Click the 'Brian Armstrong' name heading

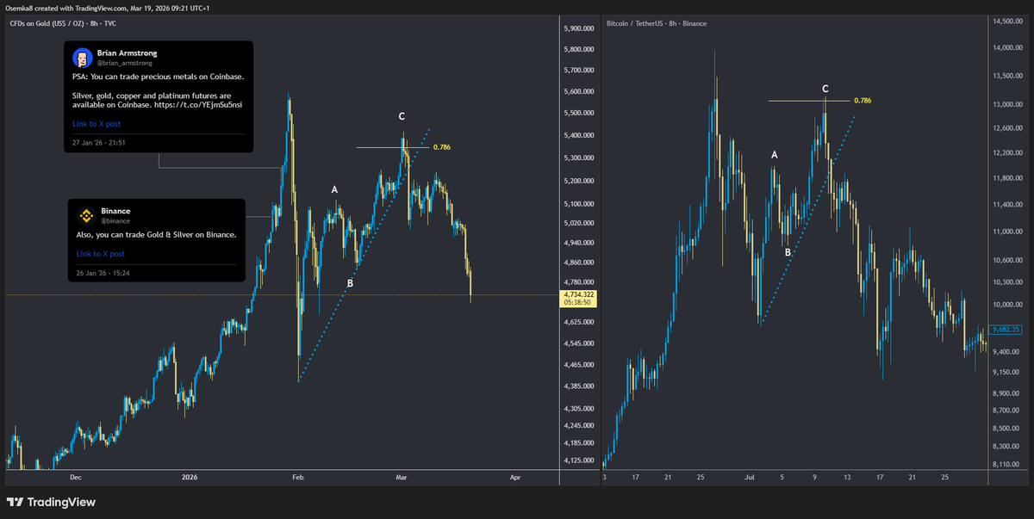click(x=128, y=53)
